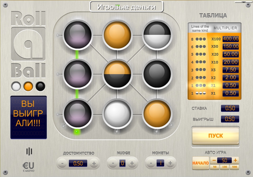The height and width of the screenshot is (177, 253).
Task: Click the orange ball under the Roll a Ball logo
Action: (x=28, y=86)
